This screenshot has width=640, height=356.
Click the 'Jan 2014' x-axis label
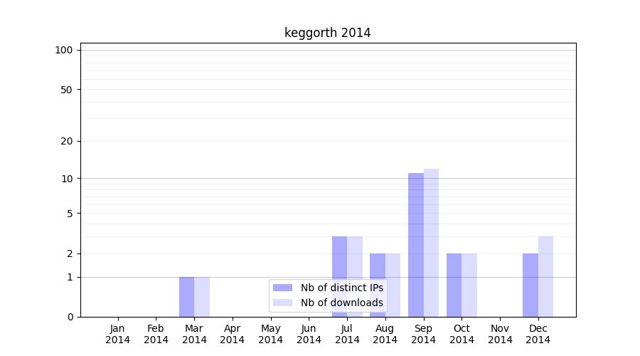tap(118, 334)
